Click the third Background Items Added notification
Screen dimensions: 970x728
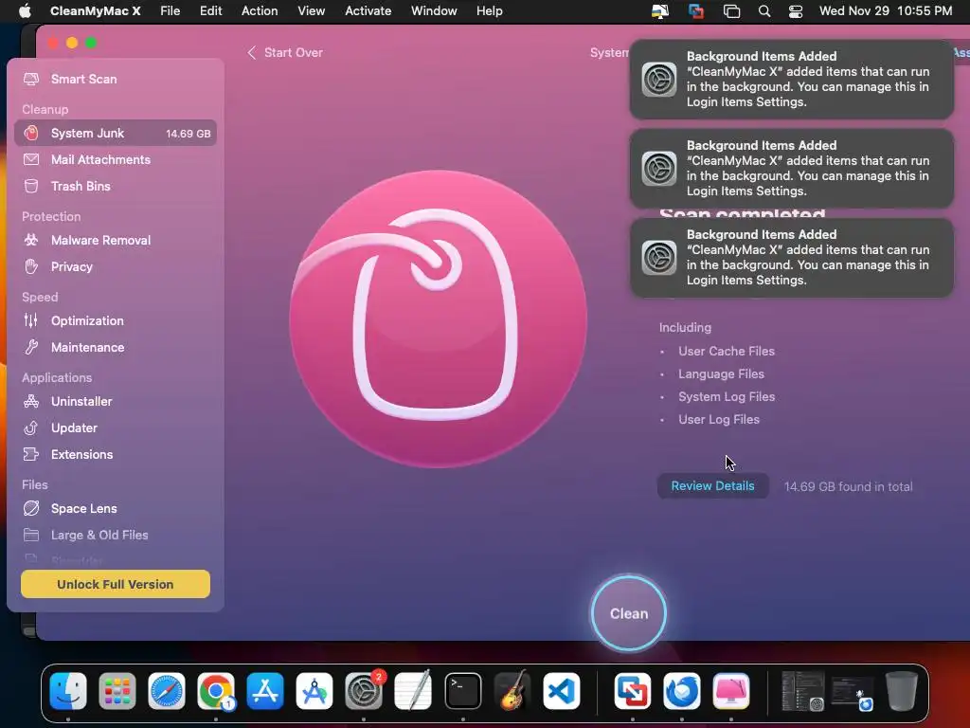(791, 258)
